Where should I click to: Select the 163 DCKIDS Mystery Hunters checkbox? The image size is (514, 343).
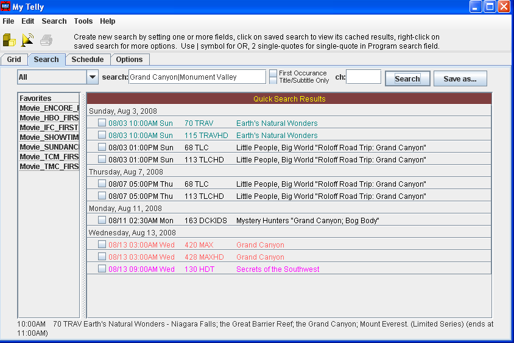coord(102,221)
